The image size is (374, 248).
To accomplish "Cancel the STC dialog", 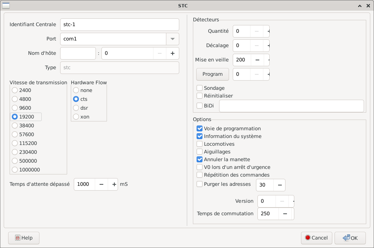I will (316, 238).
